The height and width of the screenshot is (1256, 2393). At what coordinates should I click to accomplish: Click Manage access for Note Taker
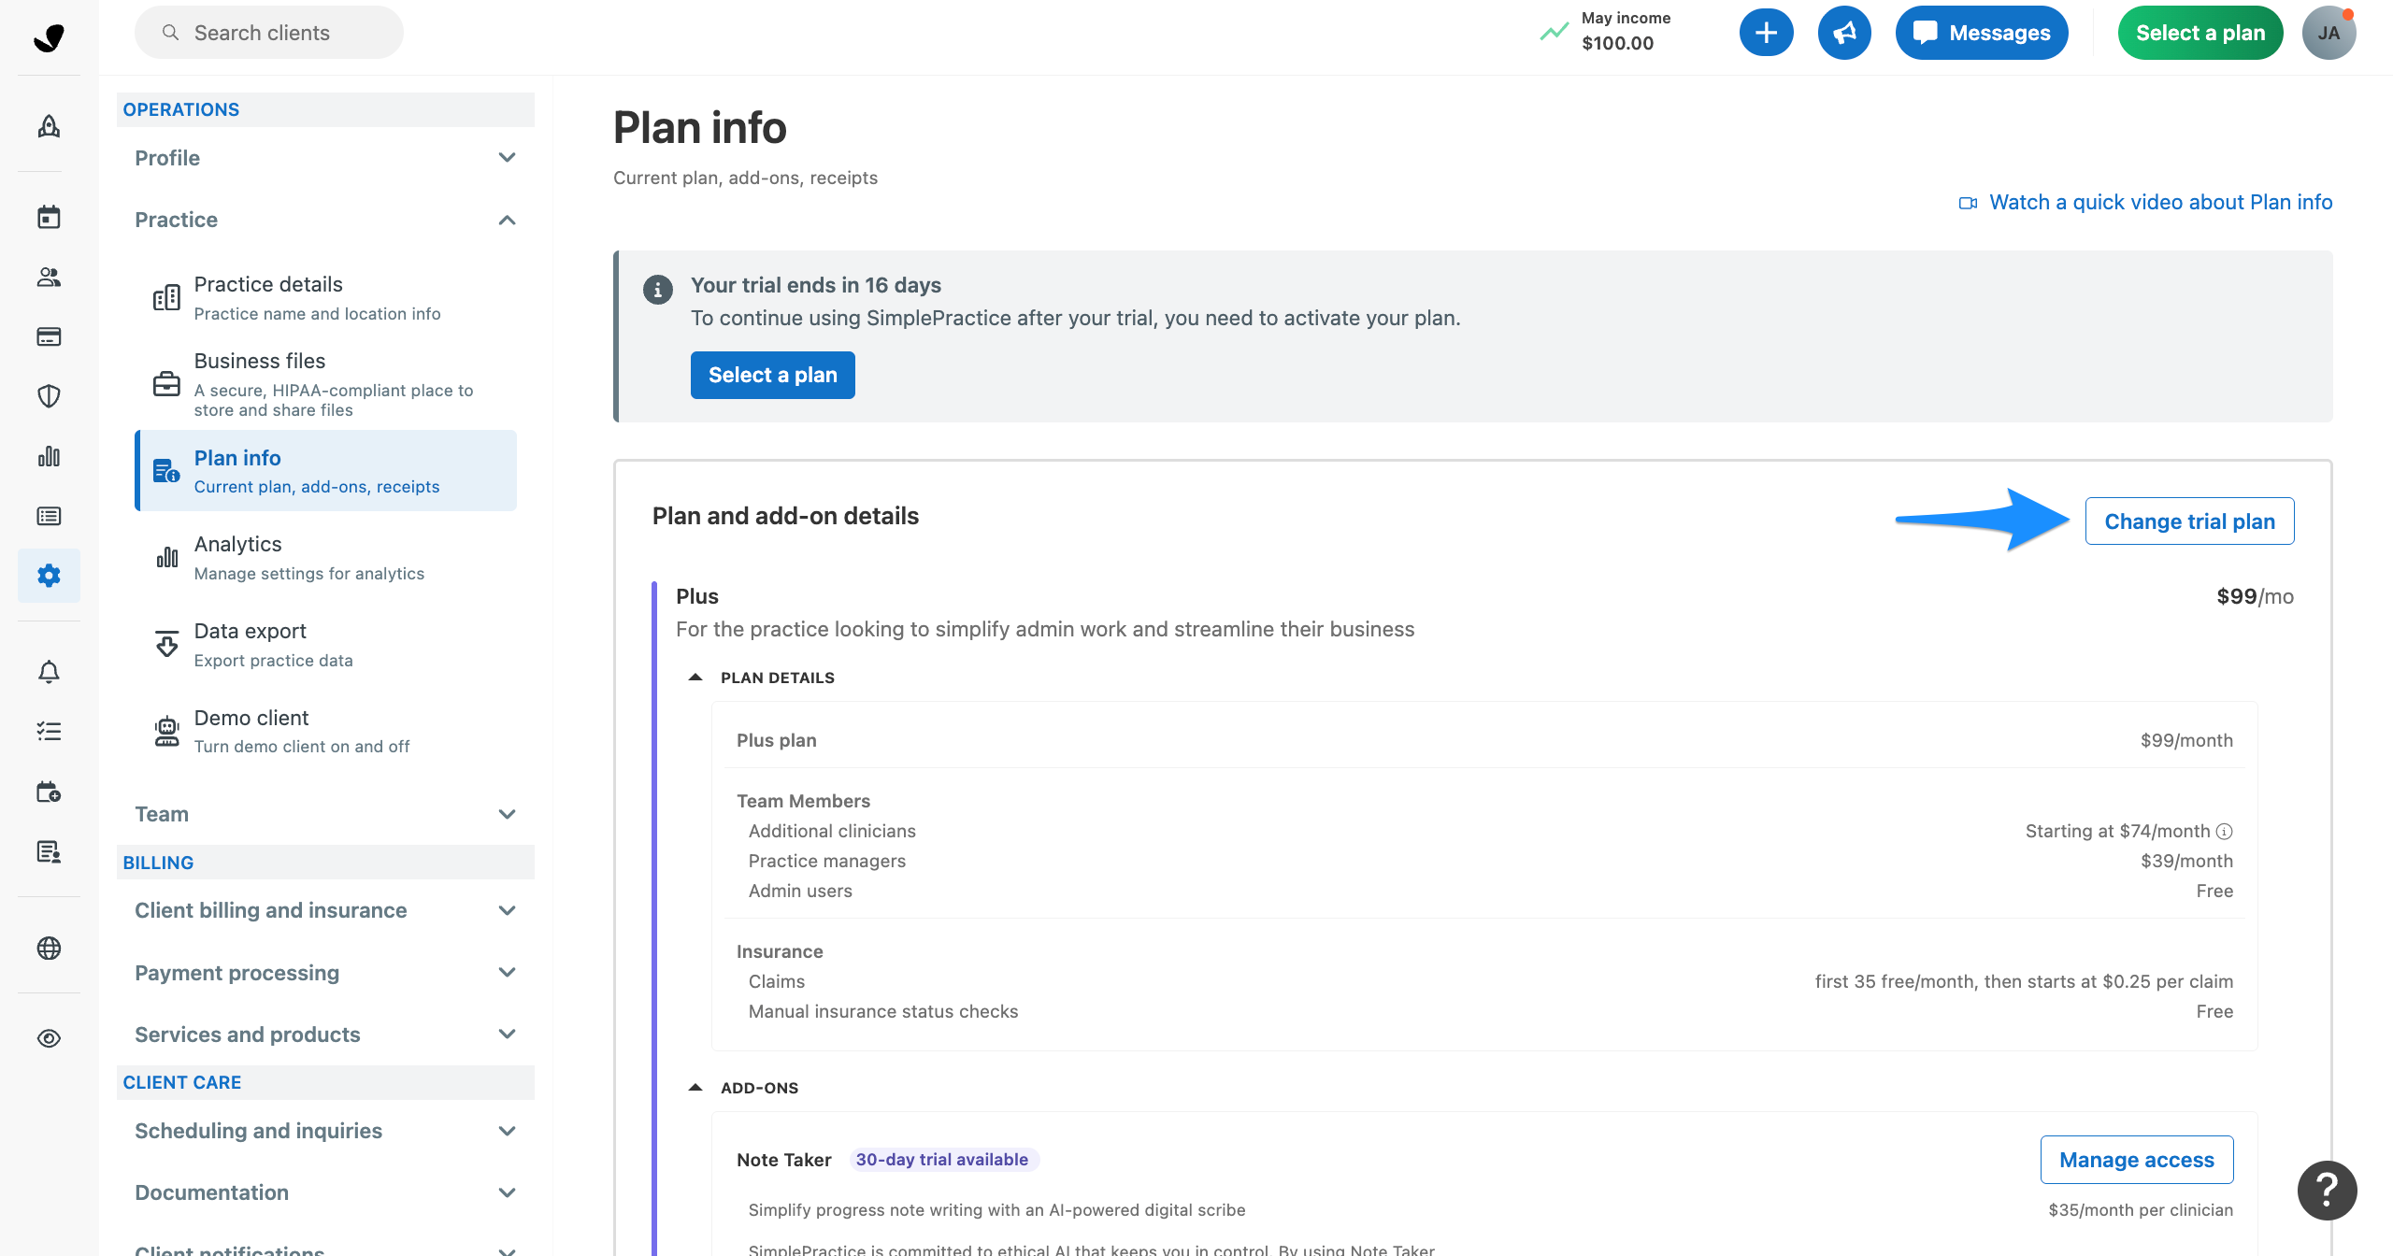2137,1160
